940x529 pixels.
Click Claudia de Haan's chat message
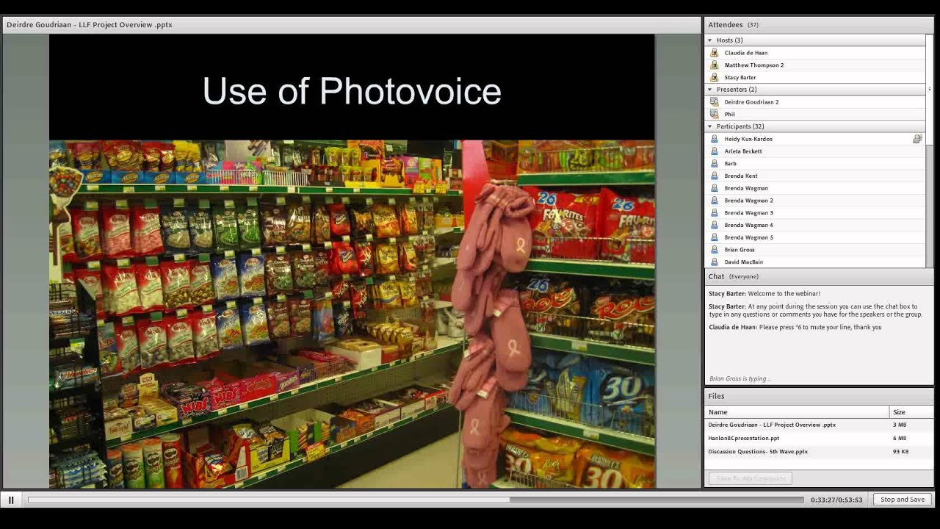(795, 327)
